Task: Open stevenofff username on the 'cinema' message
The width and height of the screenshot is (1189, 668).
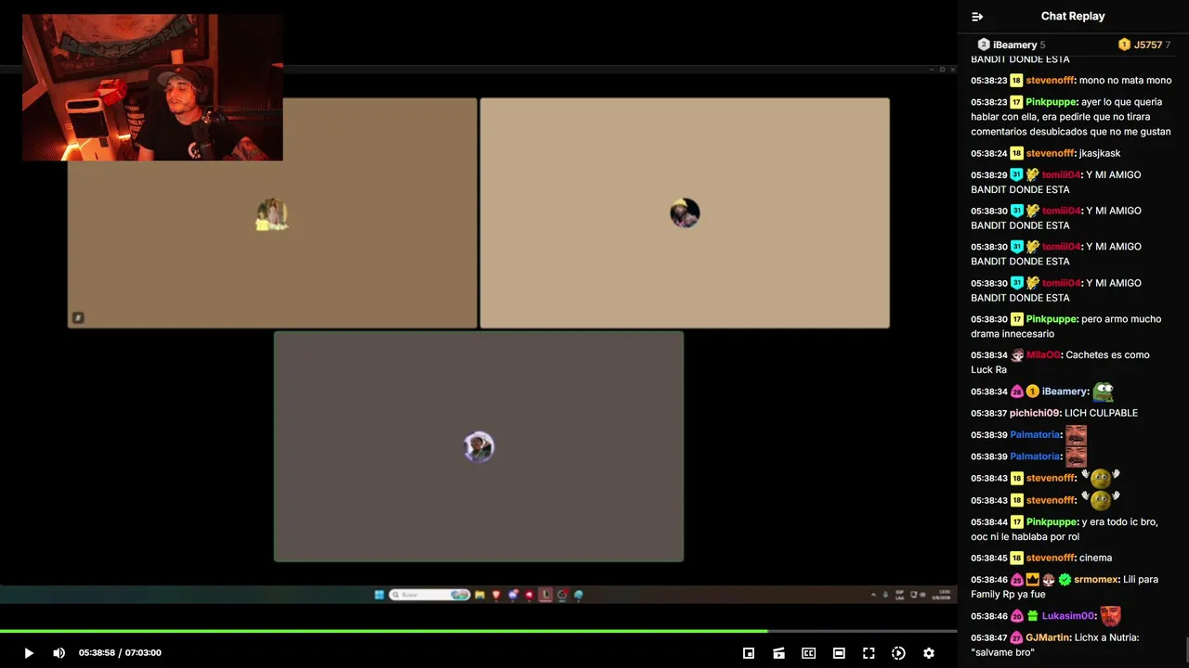Action: pos(1050,558)
